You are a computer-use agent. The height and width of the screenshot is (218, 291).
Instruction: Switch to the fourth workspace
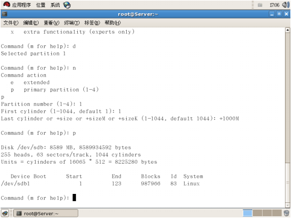tap(277, 213)
